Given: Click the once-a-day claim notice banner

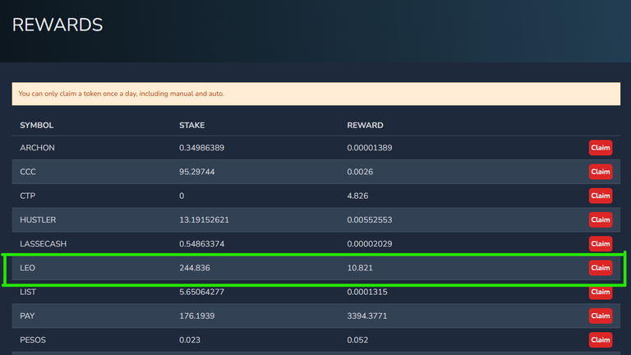Looking at the screenshot, I should (315, 94).
